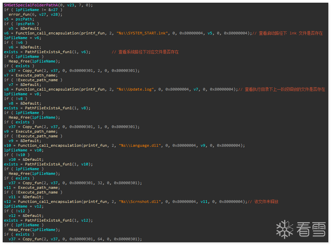
Task: Select the line 'lpFileName = v12;'
Action: [24, 206]
